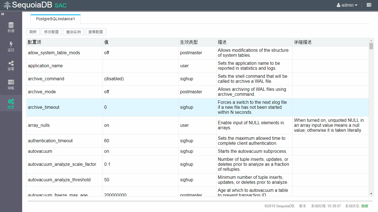Image resolution: width=378 pixels, height=212 pixels.
Task: Click archive_timeout value 0
Action: tap(105, 107)
